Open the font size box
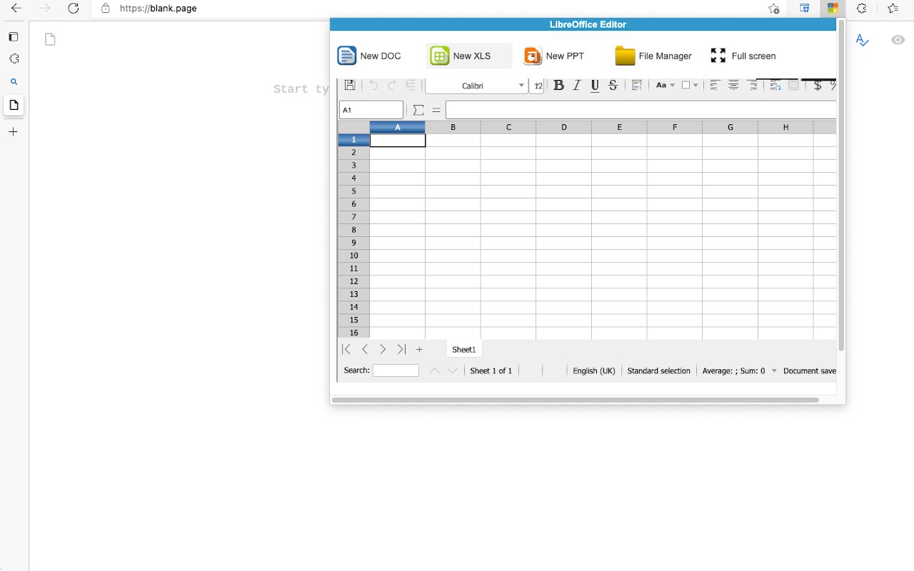This screenshot has height=571, width=914. coord(537,86)
